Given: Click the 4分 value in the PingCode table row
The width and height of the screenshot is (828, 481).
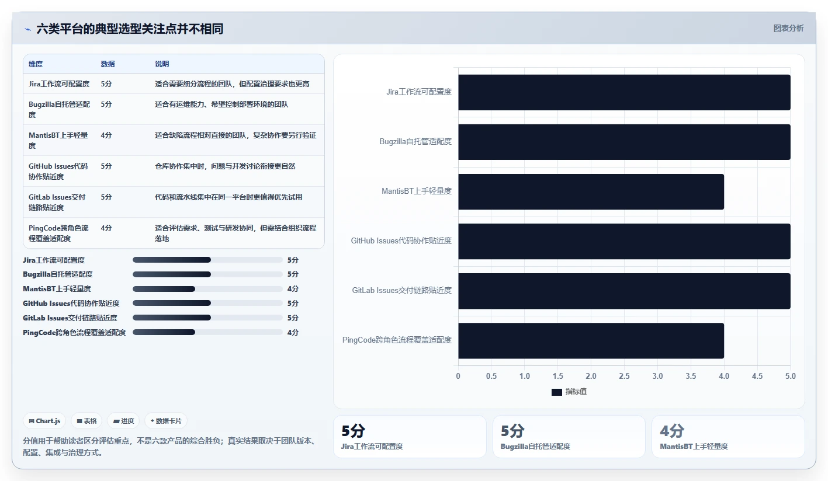Looking at the screenshot, I should tap(106, 228).
